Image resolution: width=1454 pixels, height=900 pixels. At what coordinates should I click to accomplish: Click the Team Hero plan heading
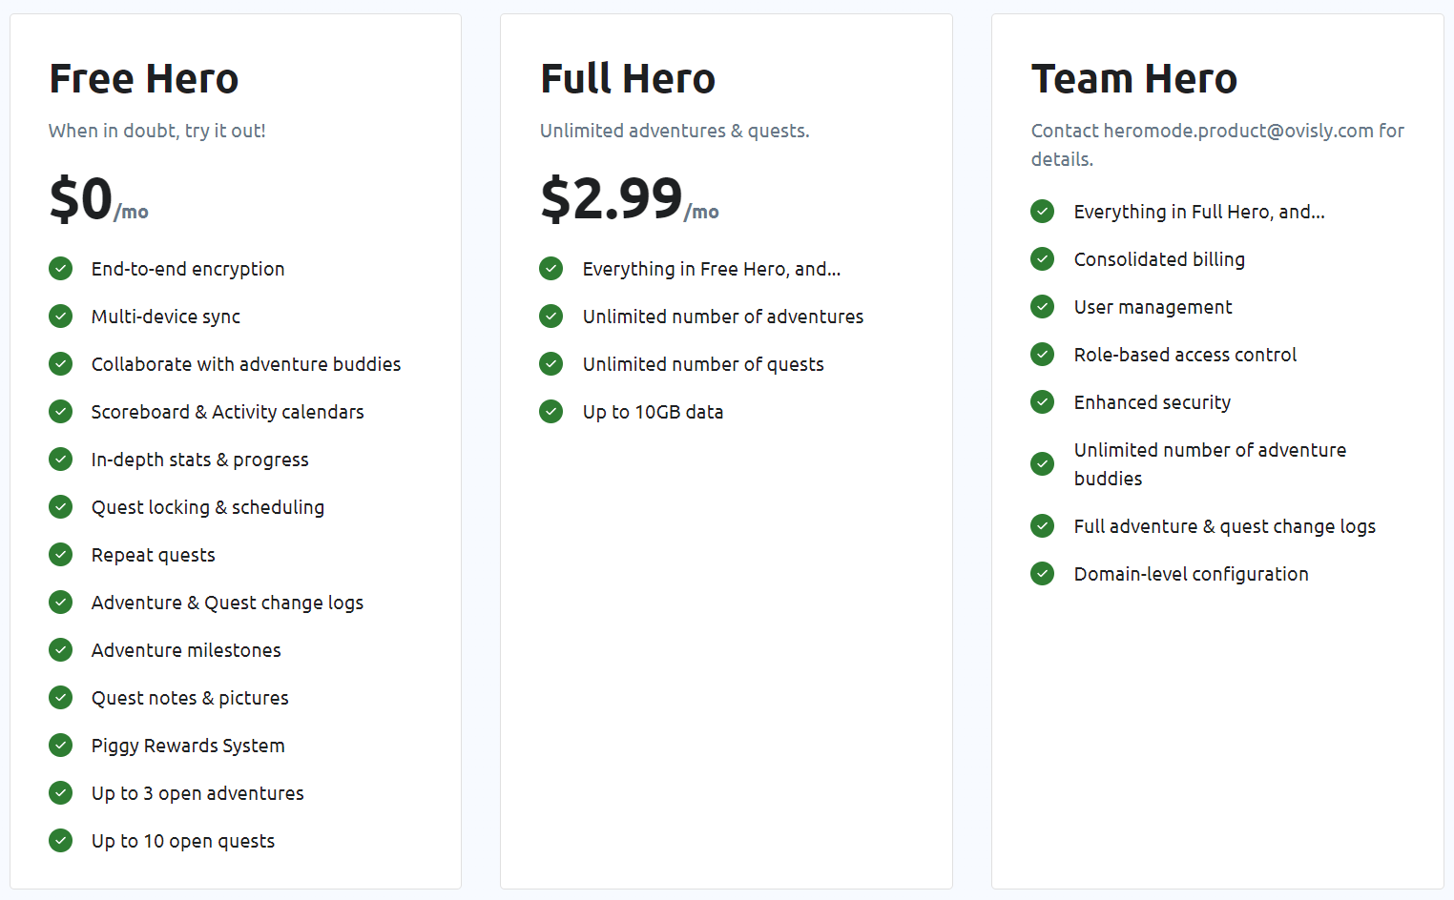[x=1134, y=78]
